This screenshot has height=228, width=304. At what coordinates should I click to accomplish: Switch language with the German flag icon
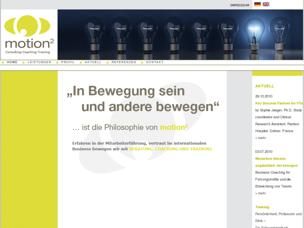tap(258, 4)
